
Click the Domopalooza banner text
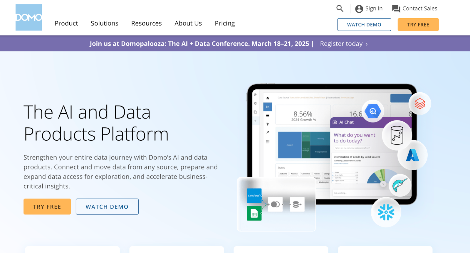(x=199, y=44)
